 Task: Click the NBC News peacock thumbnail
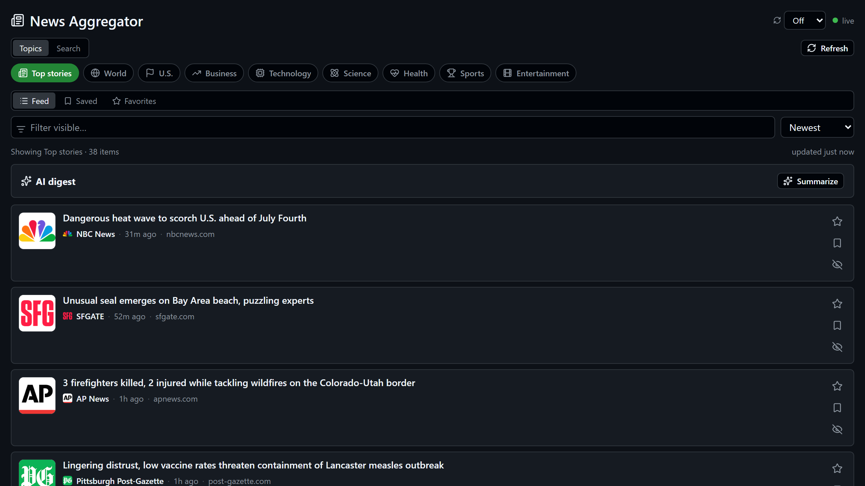click(x=37, y=231)
